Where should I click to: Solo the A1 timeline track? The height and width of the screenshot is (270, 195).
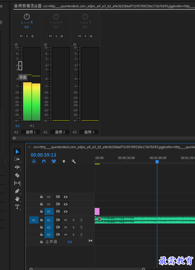(73, 220)
